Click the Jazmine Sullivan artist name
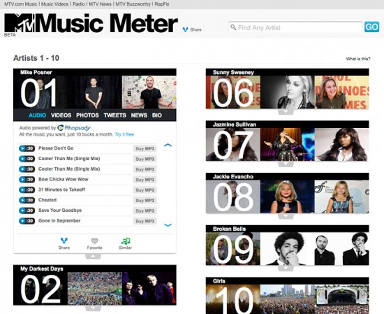This screenshot has height=314, width=384. pyautogui.click(x=235, y=124)
